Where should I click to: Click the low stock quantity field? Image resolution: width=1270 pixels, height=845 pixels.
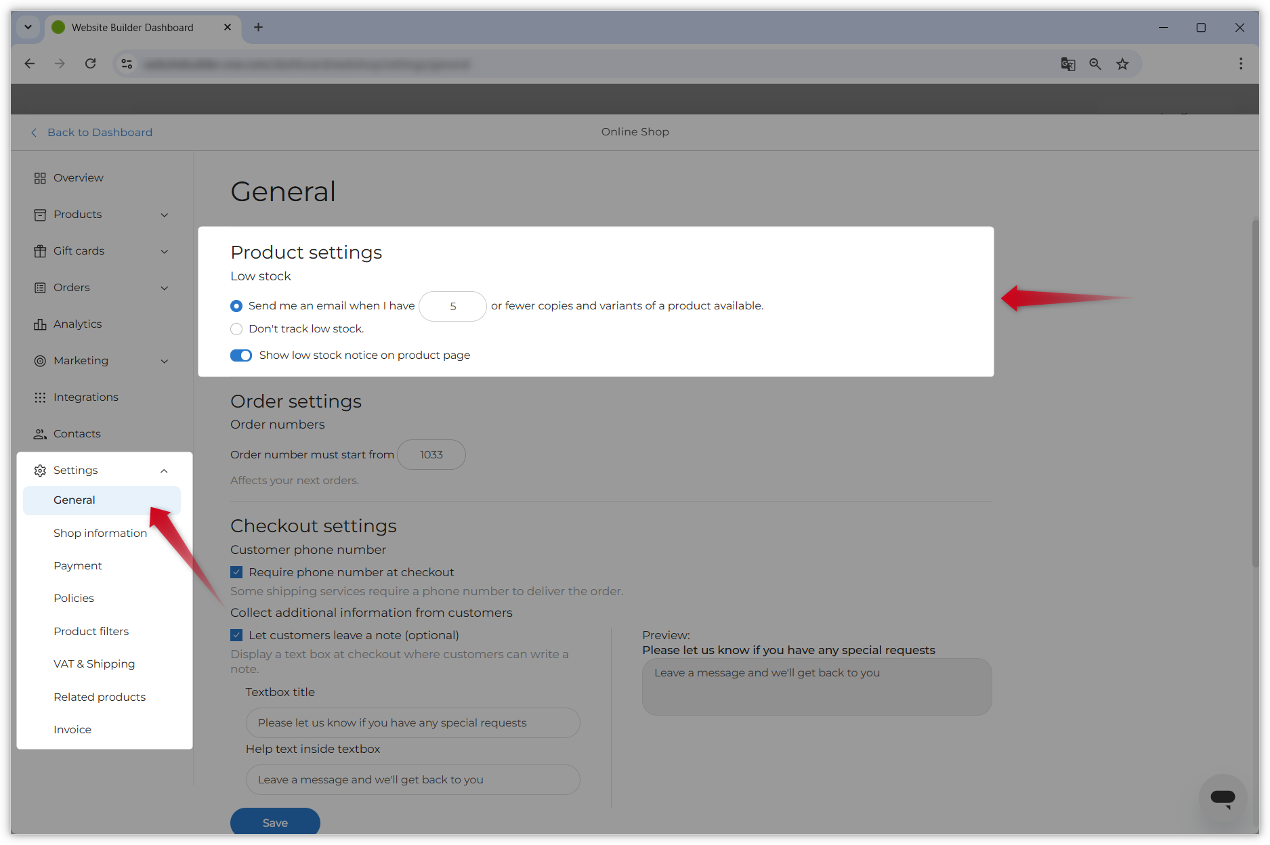(452, 307)
